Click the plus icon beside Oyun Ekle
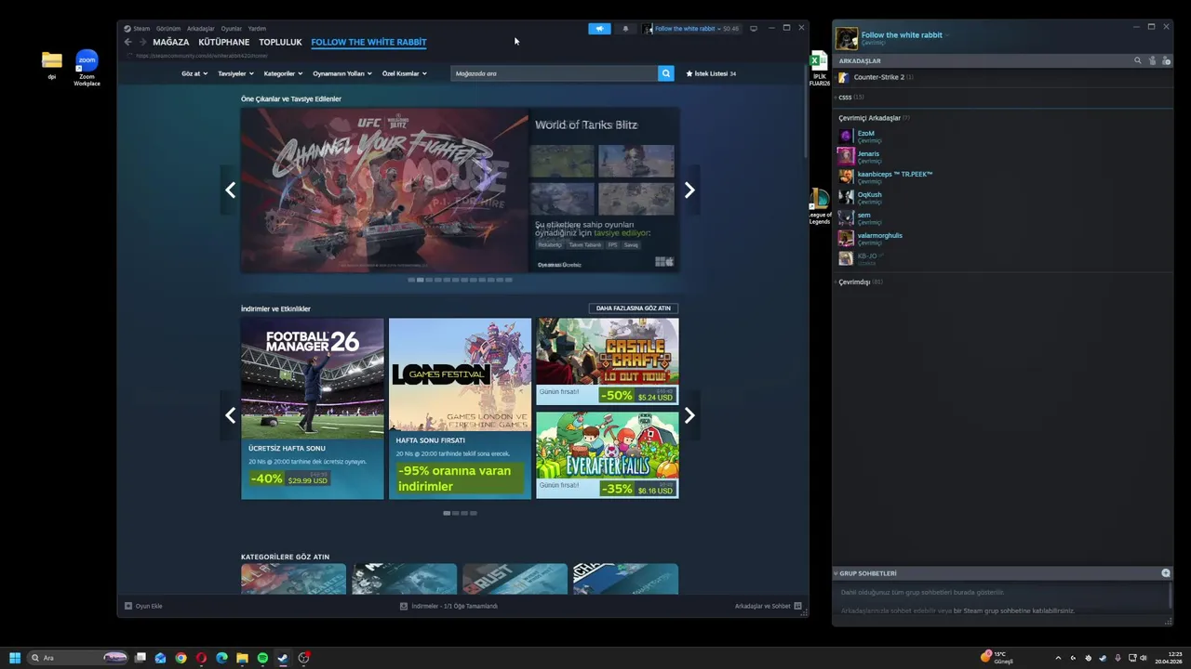 (x=128, y=606)
